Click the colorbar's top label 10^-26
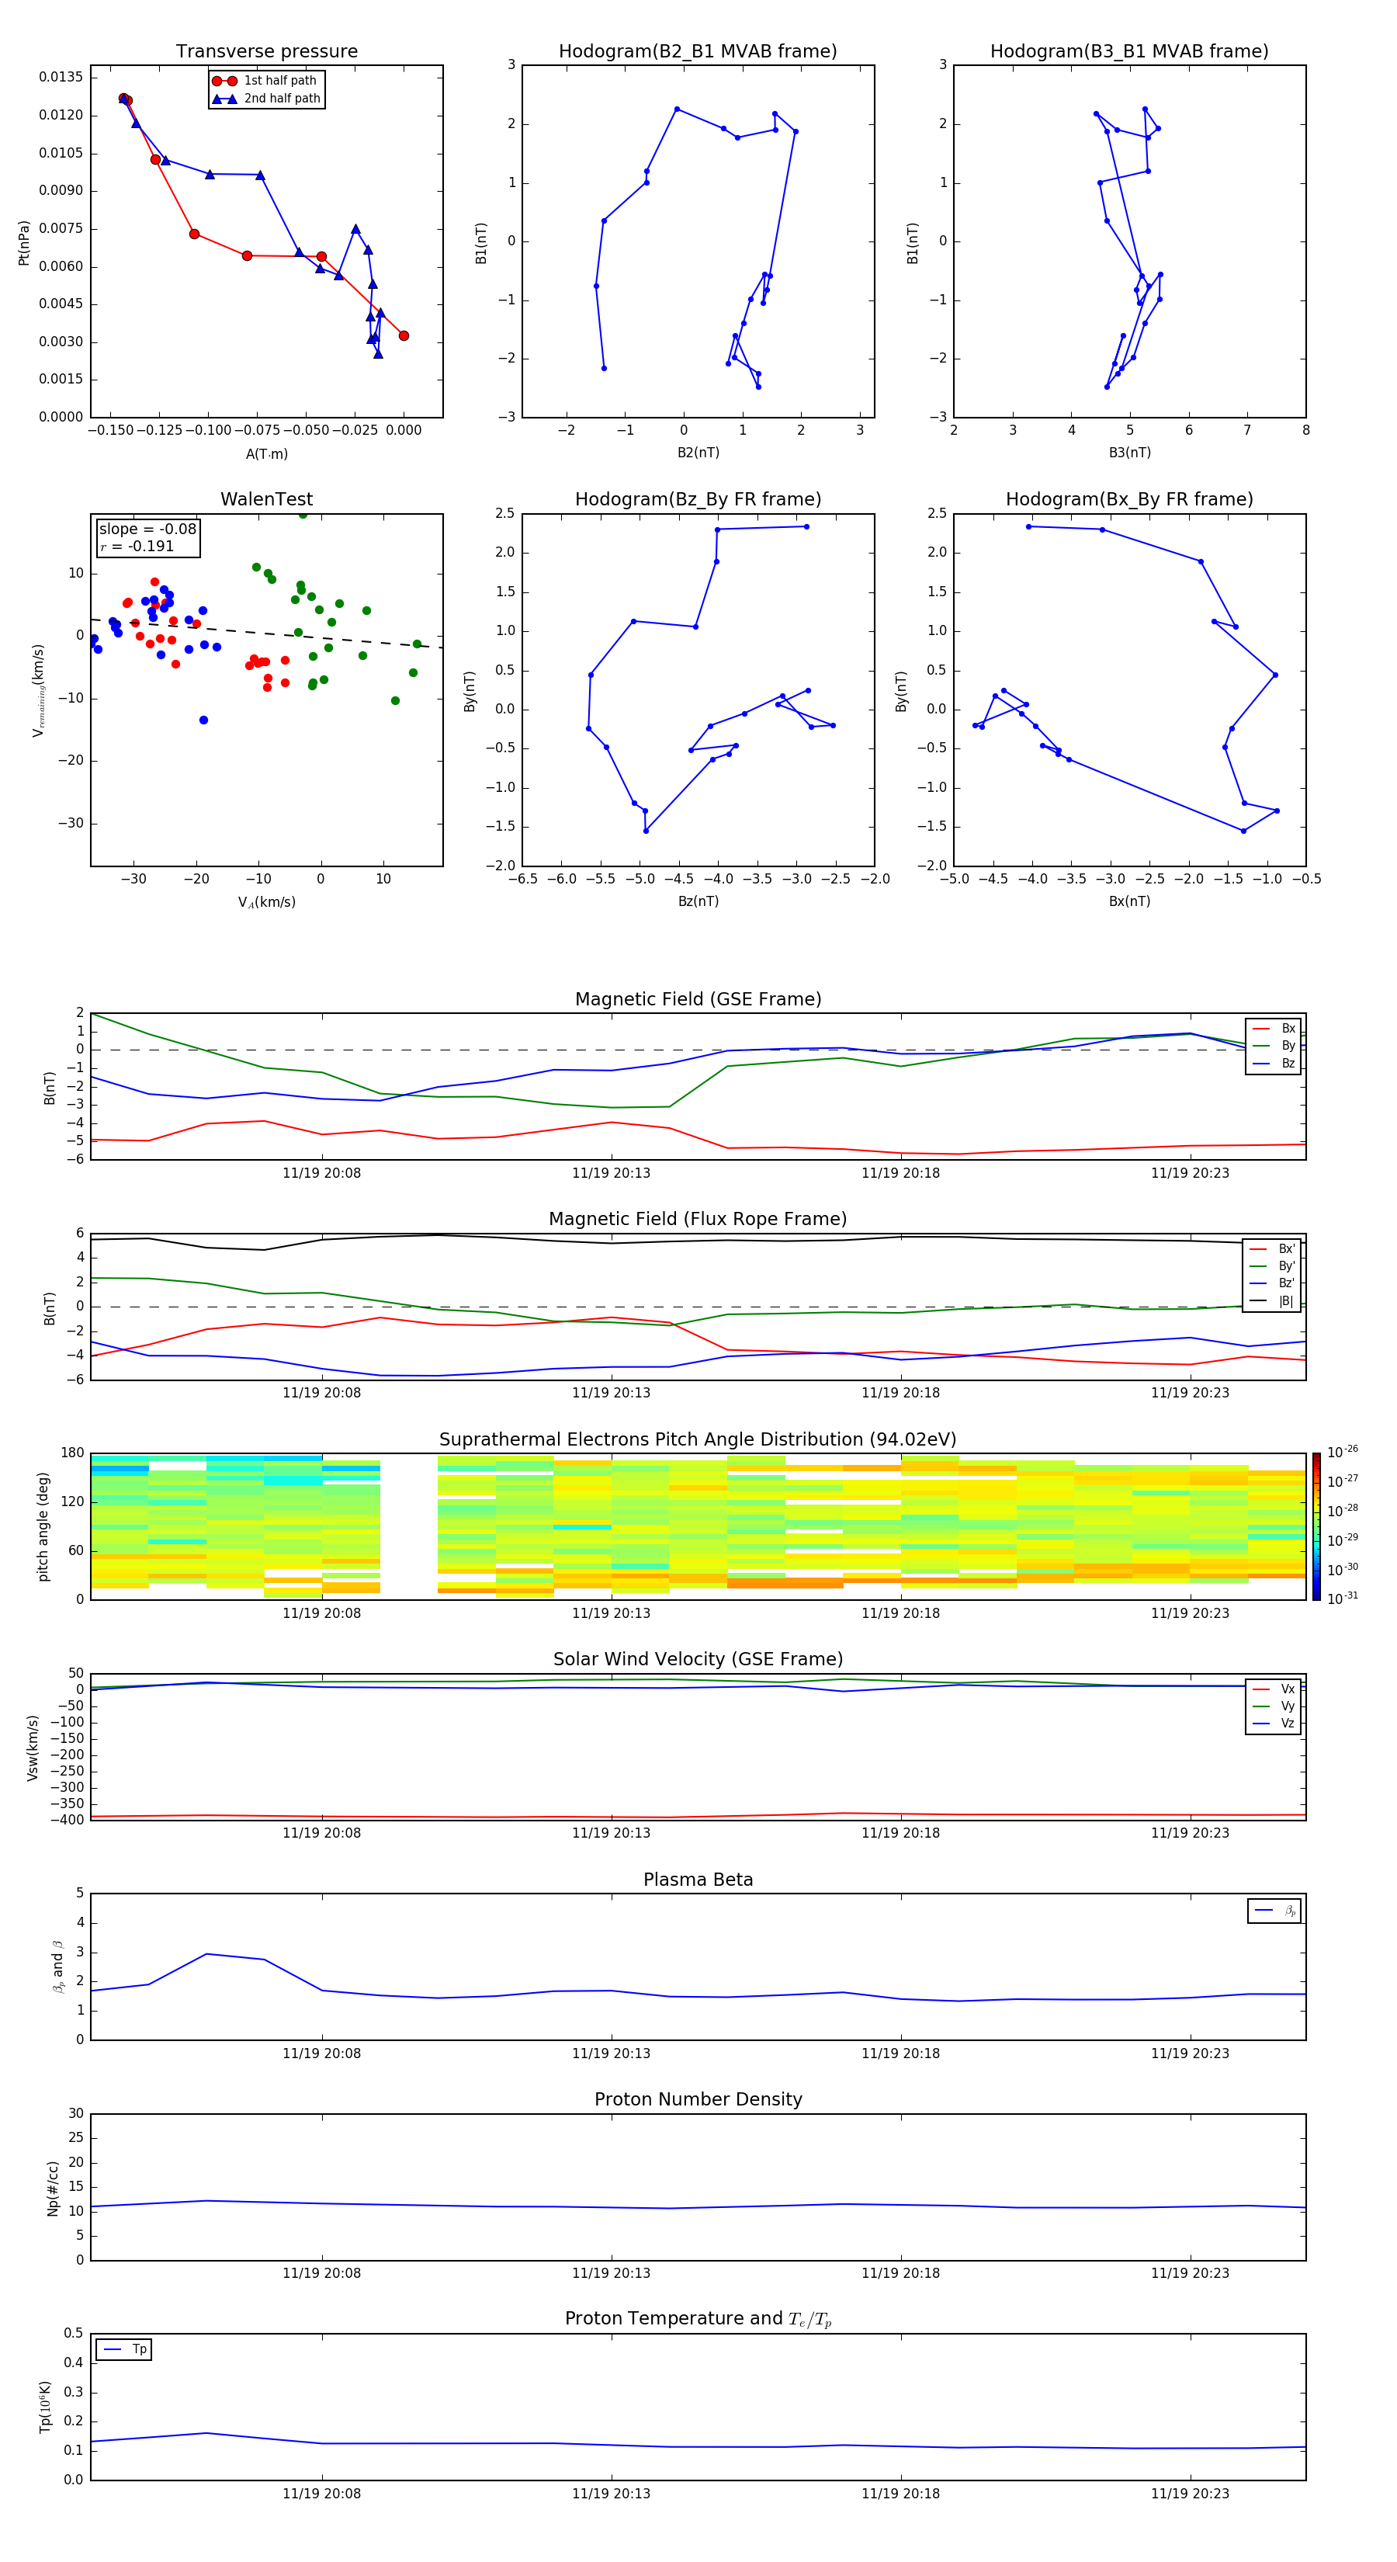The height and width of the screenshot is (2562, 1397). [x=1343, y=1452]
